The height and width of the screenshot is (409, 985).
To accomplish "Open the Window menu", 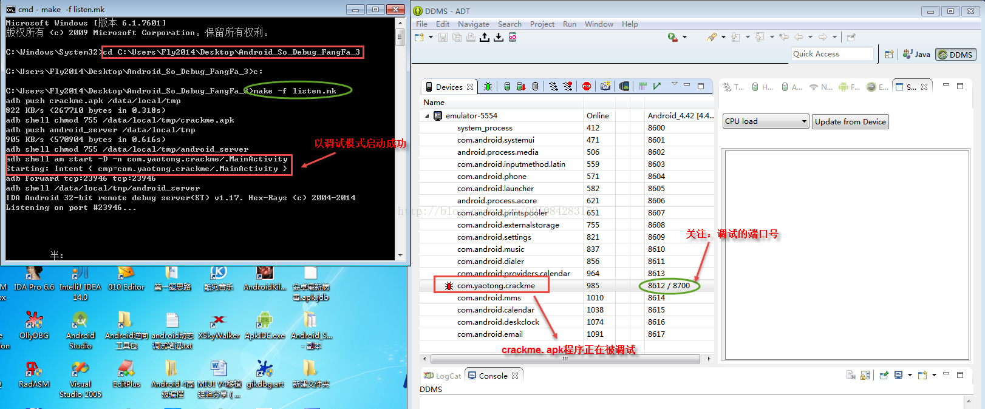I will click(x=599, y=24).
